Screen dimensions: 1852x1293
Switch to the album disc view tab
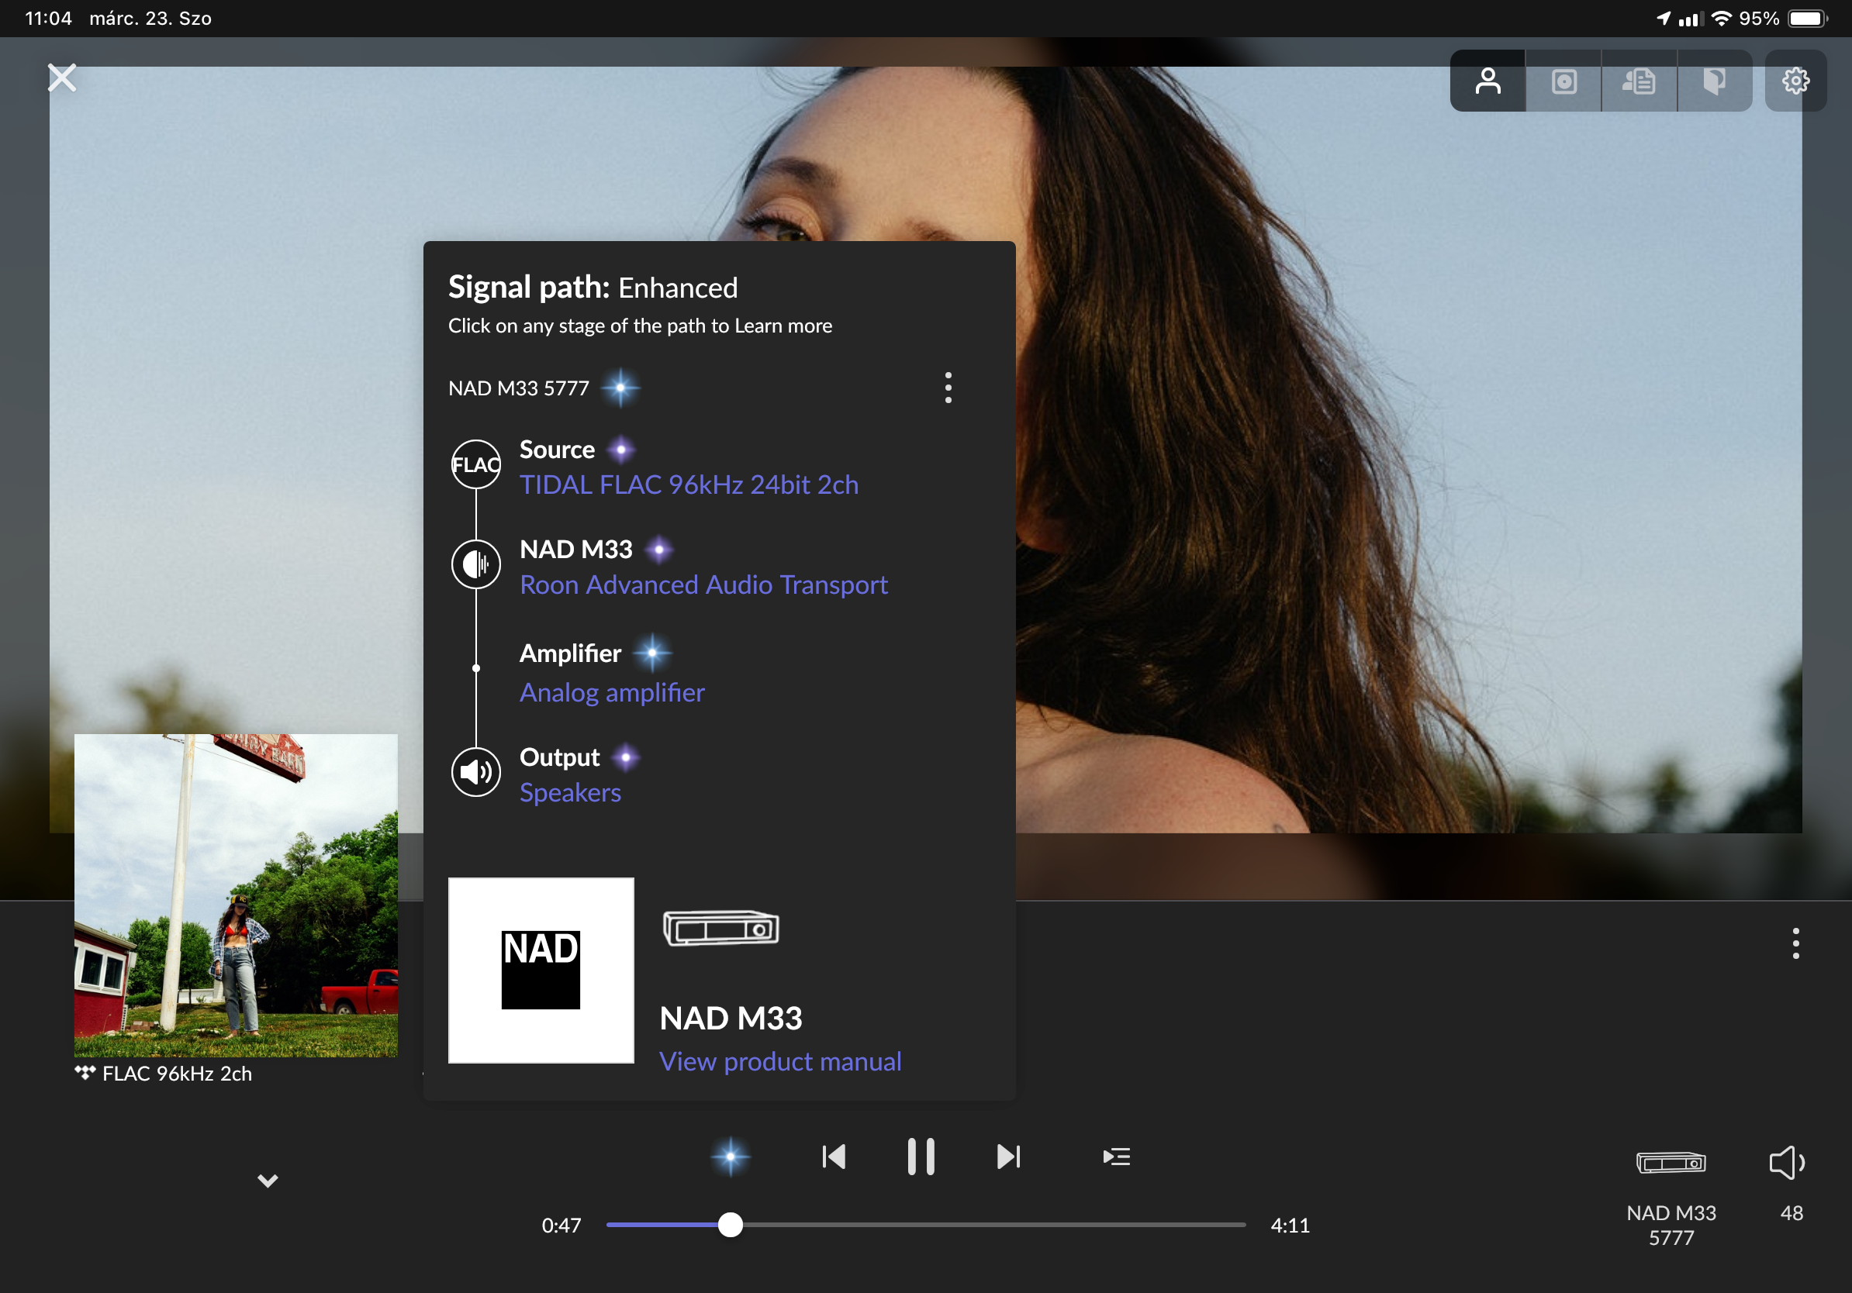[1563, 81]
